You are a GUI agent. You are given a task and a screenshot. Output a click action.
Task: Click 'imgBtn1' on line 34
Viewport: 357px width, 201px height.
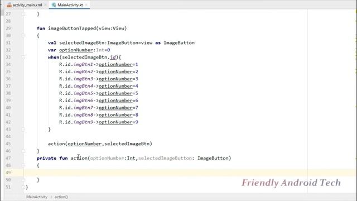tap(83, 65)
